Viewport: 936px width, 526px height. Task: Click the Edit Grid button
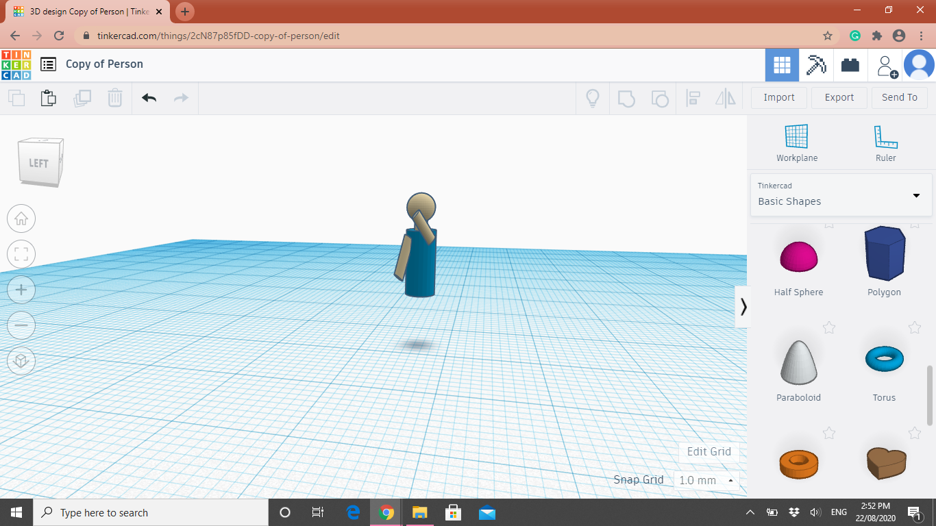(709, 452)
